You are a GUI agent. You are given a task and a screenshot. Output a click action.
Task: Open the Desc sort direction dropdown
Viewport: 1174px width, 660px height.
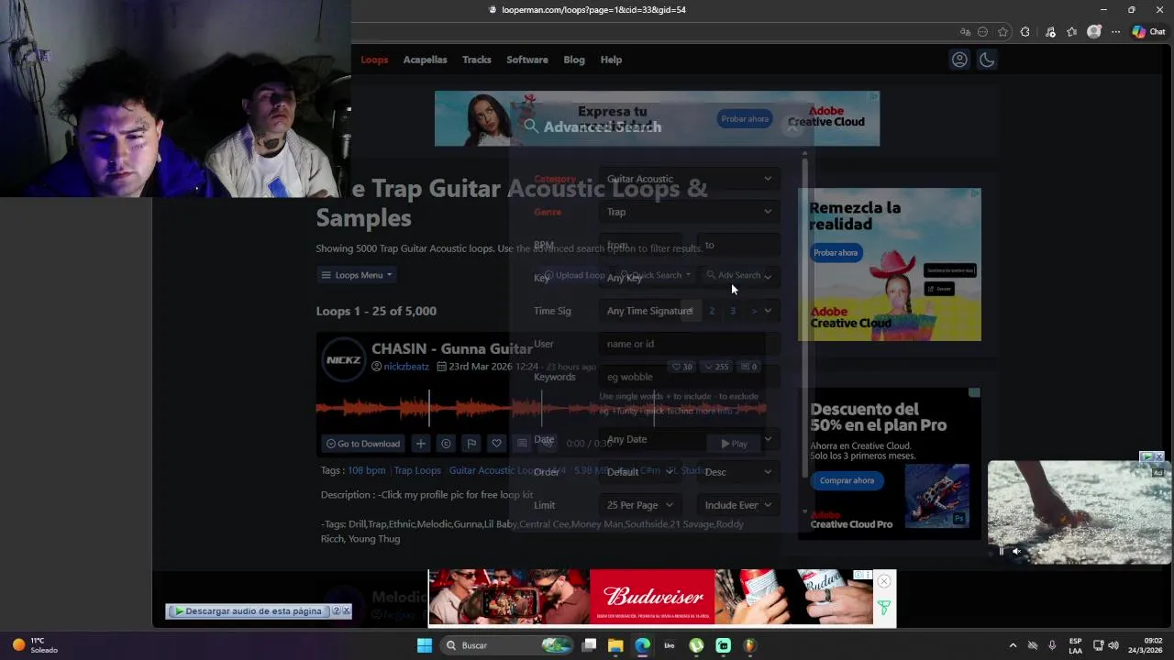[738, 472]
